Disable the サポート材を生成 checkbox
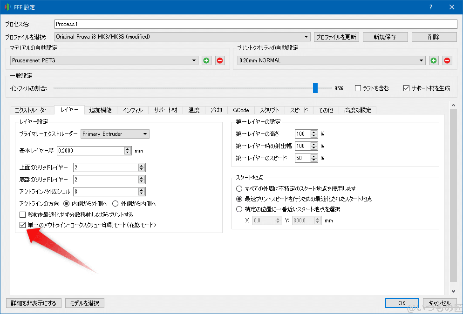 pos(406,87)
